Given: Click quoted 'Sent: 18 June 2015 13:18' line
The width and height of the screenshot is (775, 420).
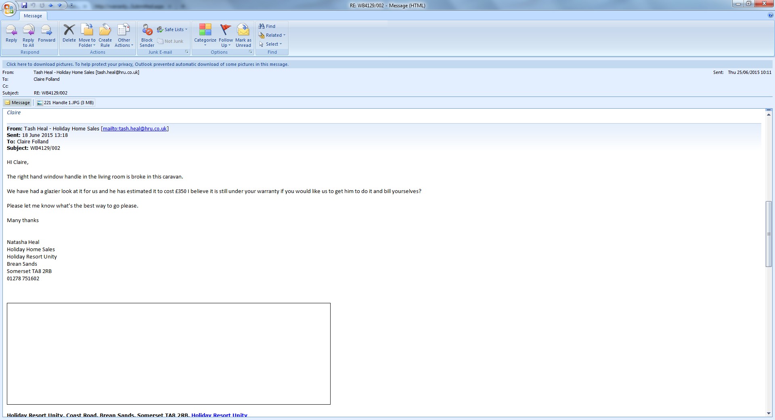Looking at the screenshot, I should (37, 135).
